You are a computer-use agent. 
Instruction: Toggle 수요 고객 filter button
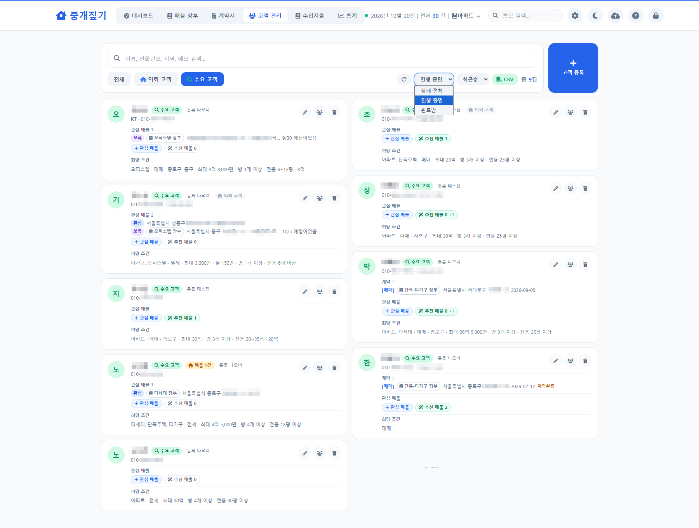tap(202, 79)
